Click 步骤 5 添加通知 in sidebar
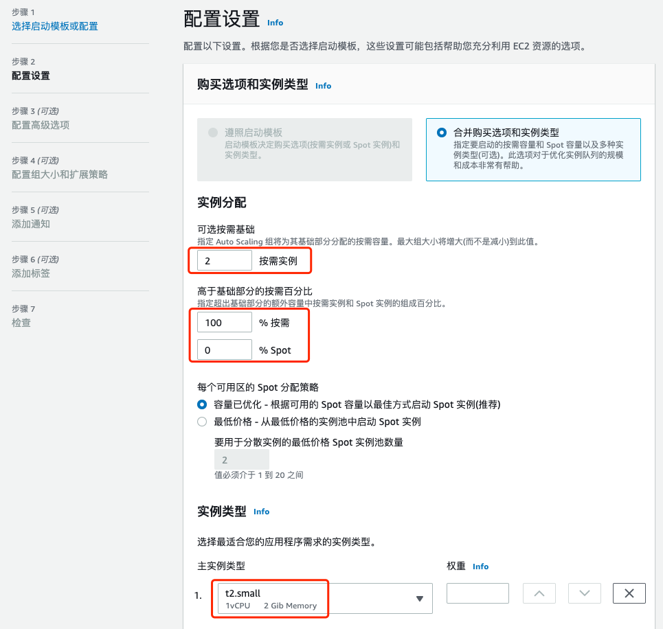This screenshot has height=629, width=663. pyautogui.click(x=31, y=224)
